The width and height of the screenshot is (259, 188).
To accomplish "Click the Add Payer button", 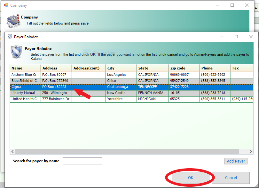I will pos(236,161).
